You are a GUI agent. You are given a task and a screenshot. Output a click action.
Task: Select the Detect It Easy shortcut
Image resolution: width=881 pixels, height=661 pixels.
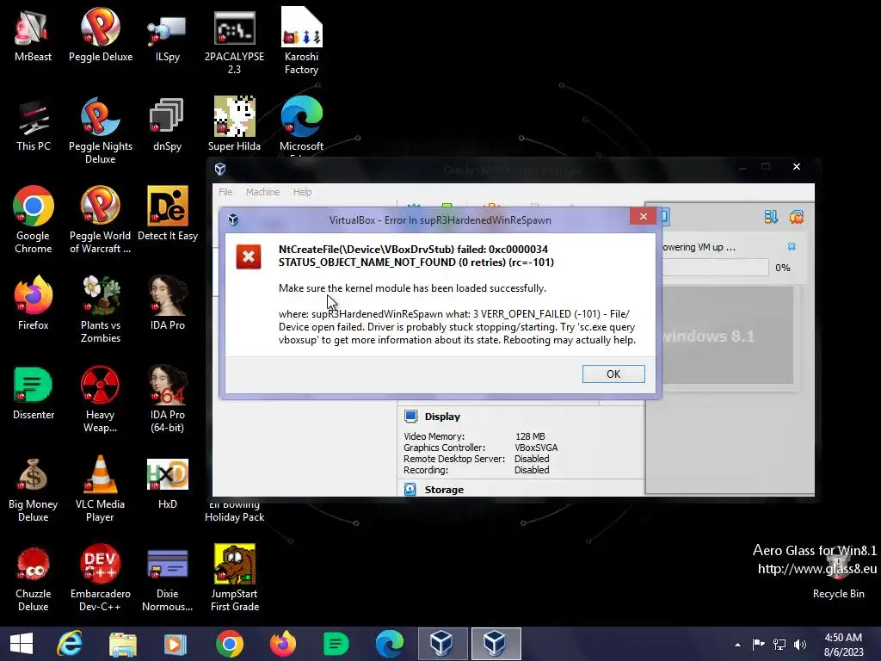[168, 214]
